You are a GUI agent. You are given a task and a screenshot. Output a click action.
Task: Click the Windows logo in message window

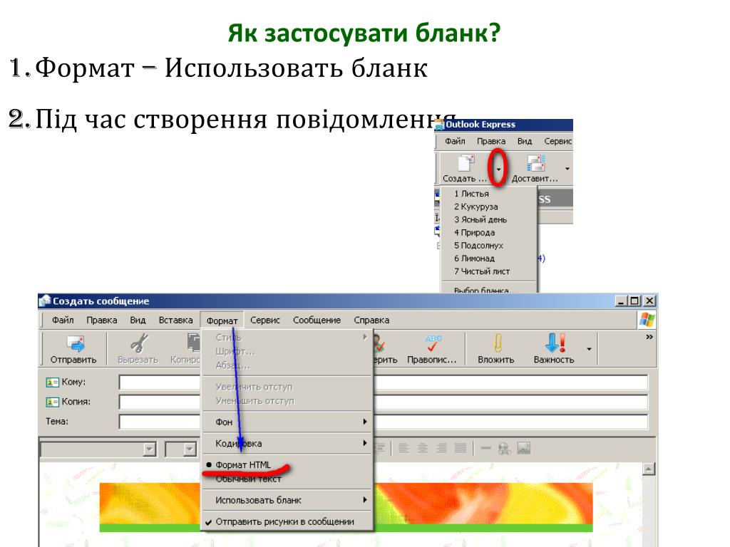click(647, 320)
